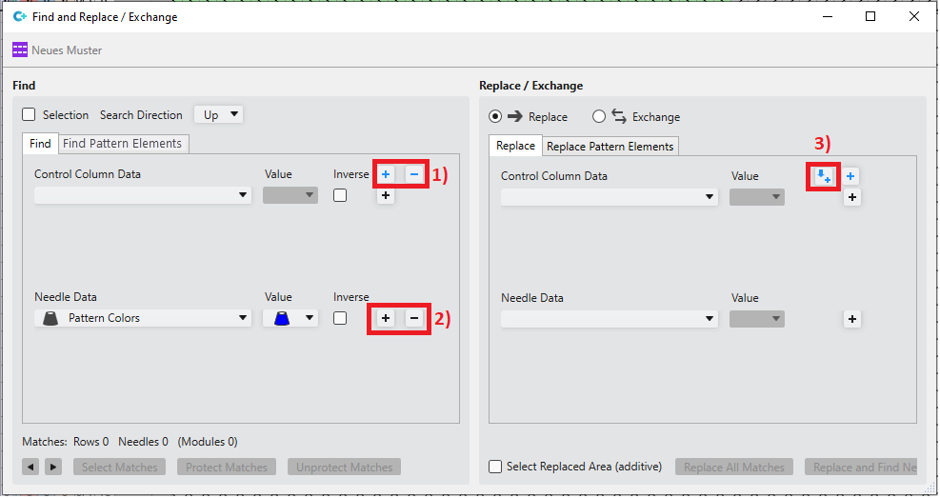Open the blue color value swatch
Viewport: 940px width, 498px height.
coord(290,318)
